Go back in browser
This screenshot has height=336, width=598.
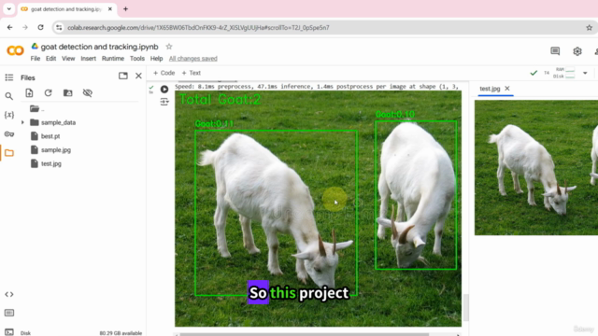pos(10,27)
